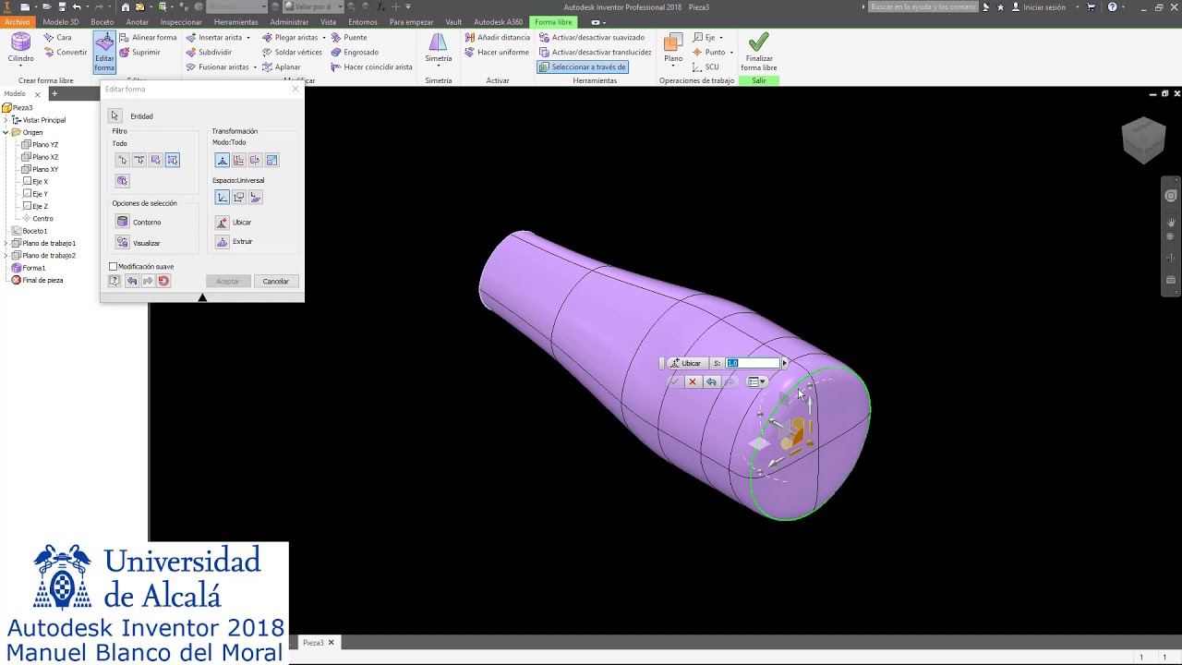Click the Suprimir tool
1182x665 pixels.
[139, 53]
